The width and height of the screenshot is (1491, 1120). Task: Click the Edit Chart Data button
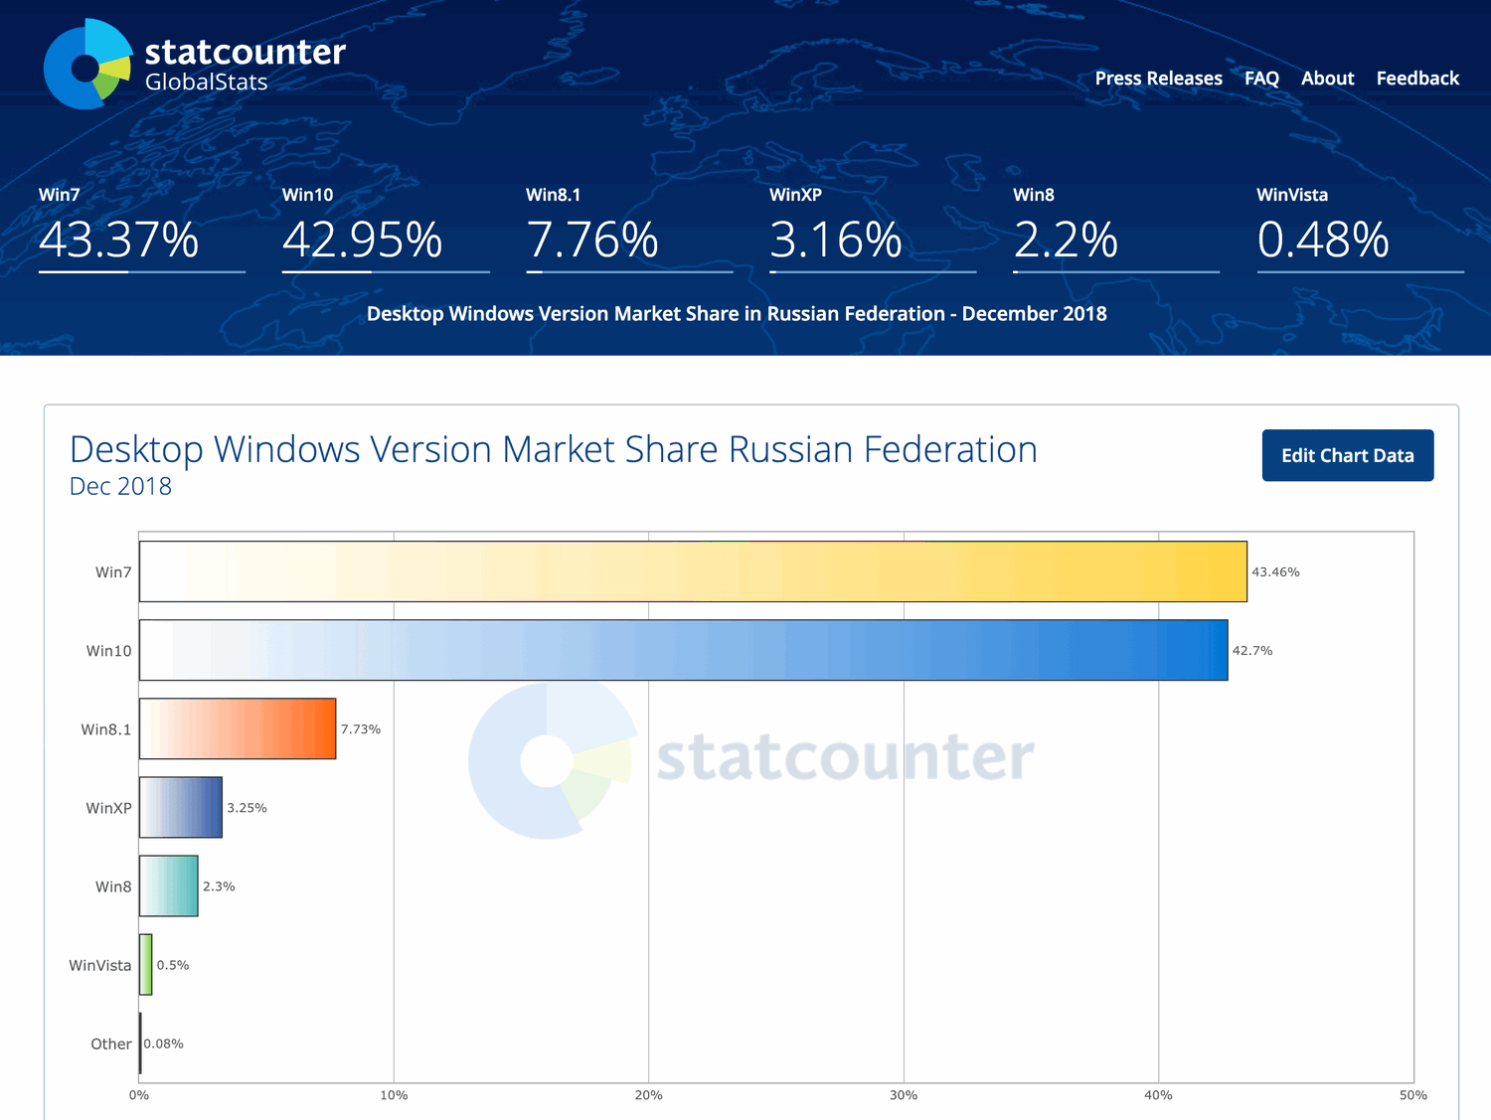coord(1347,455)
